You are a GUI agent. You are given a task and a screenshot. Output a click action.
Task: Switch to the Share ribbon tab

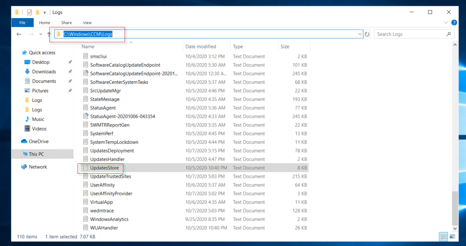point(66,23)
